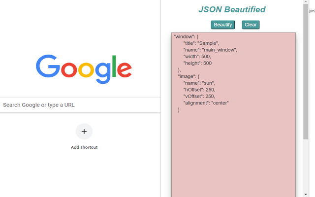Screen dimensions: 315x197
Task: Click the "alignment": "center" line
Action: [x=206, y=103]
